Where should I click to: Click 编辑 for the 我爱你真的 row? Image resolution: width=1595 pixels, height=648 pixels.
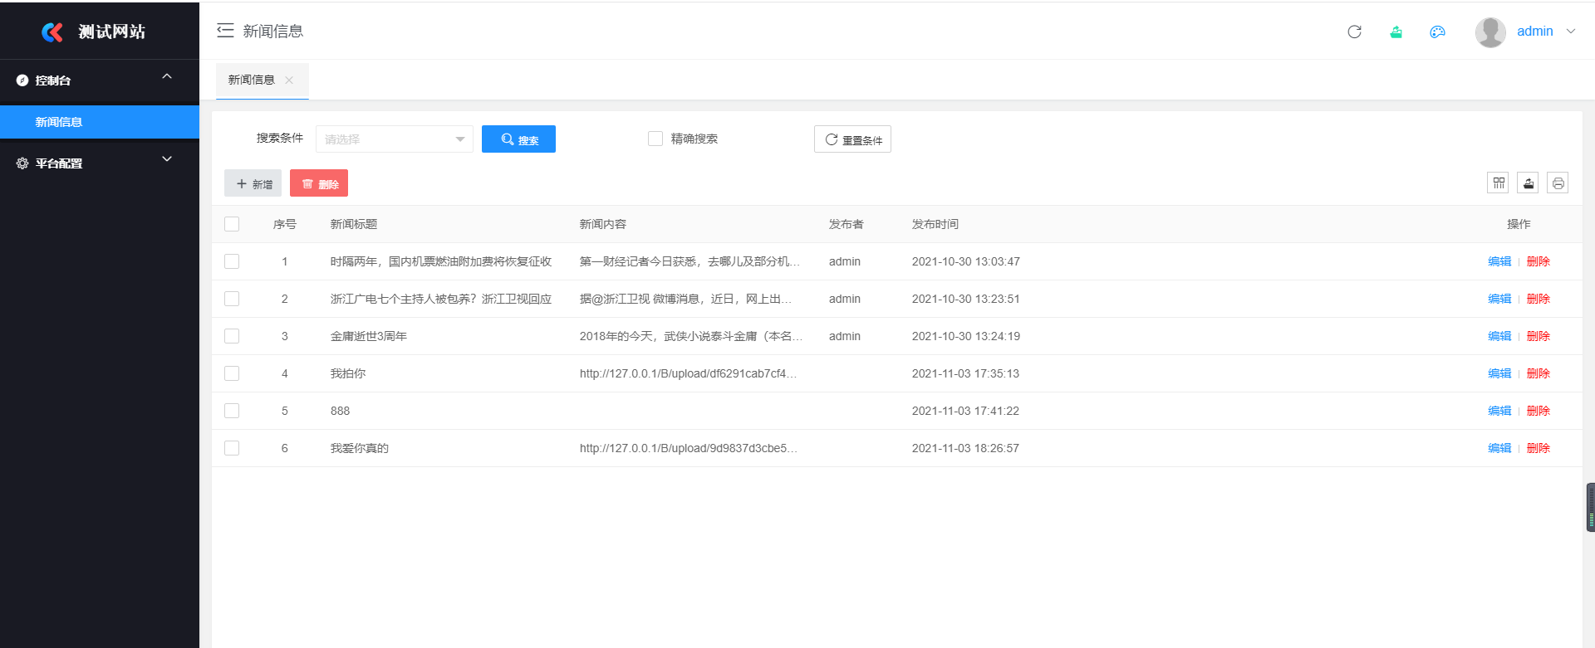pyautogui.click(x=1499, y=448)
